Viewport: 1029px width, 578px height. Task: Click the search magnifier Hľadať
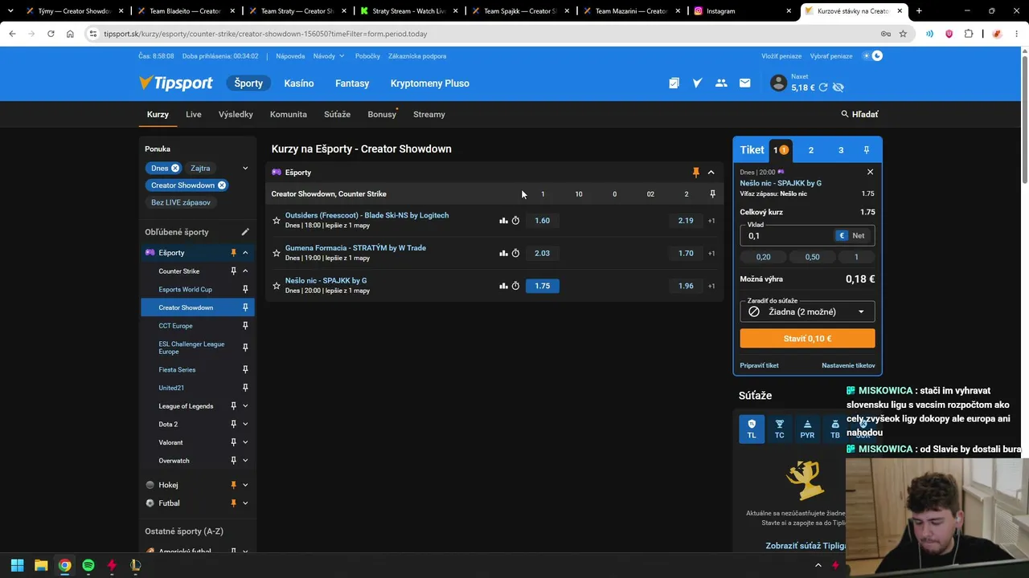(859, 114)
